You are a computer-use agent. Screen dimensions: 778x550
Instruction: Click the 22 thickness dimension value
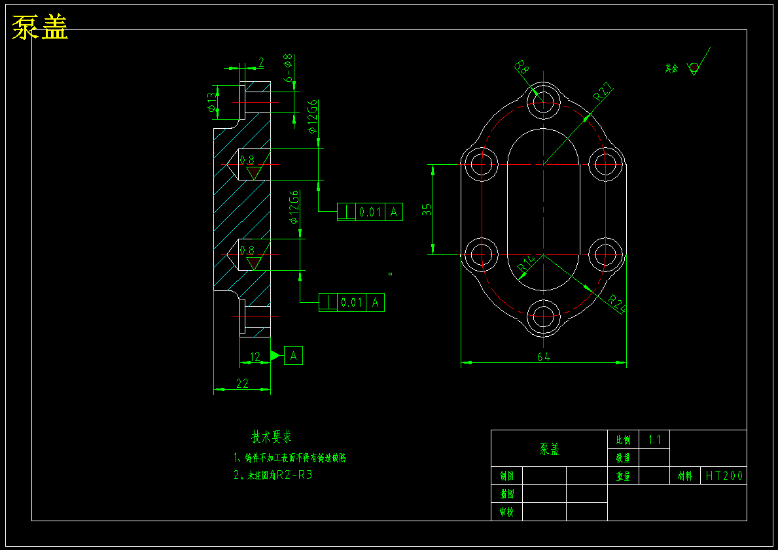(x=242, y=383)
